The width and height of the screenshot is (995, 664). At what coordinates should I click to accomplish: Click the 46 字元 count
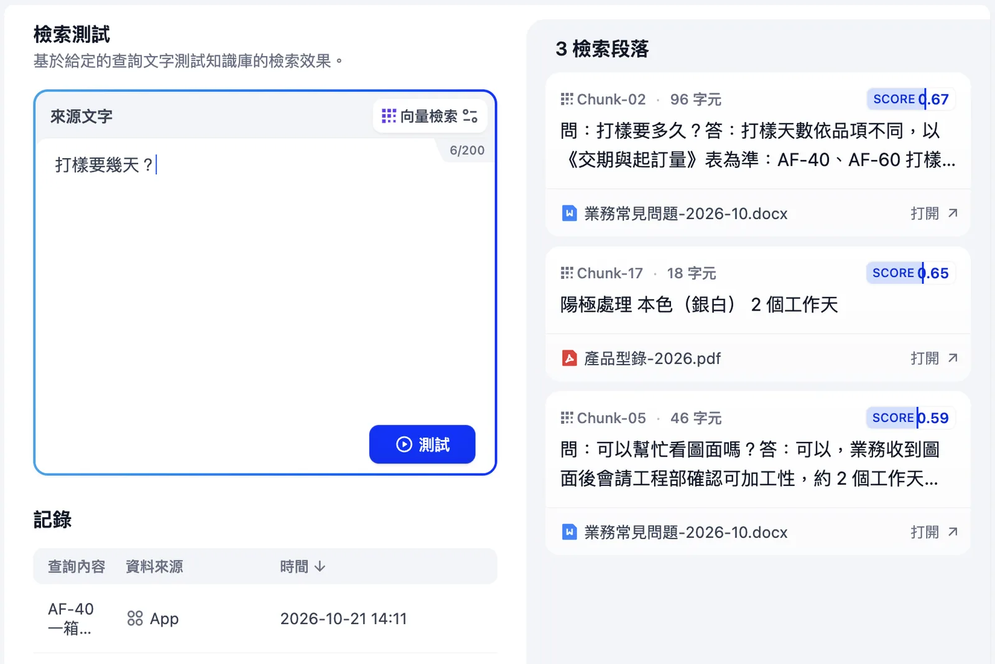pos(696,418)
